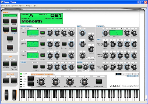Toggle the Unison button
This screenshot has width=148, height=104.
tap(43, 67)
